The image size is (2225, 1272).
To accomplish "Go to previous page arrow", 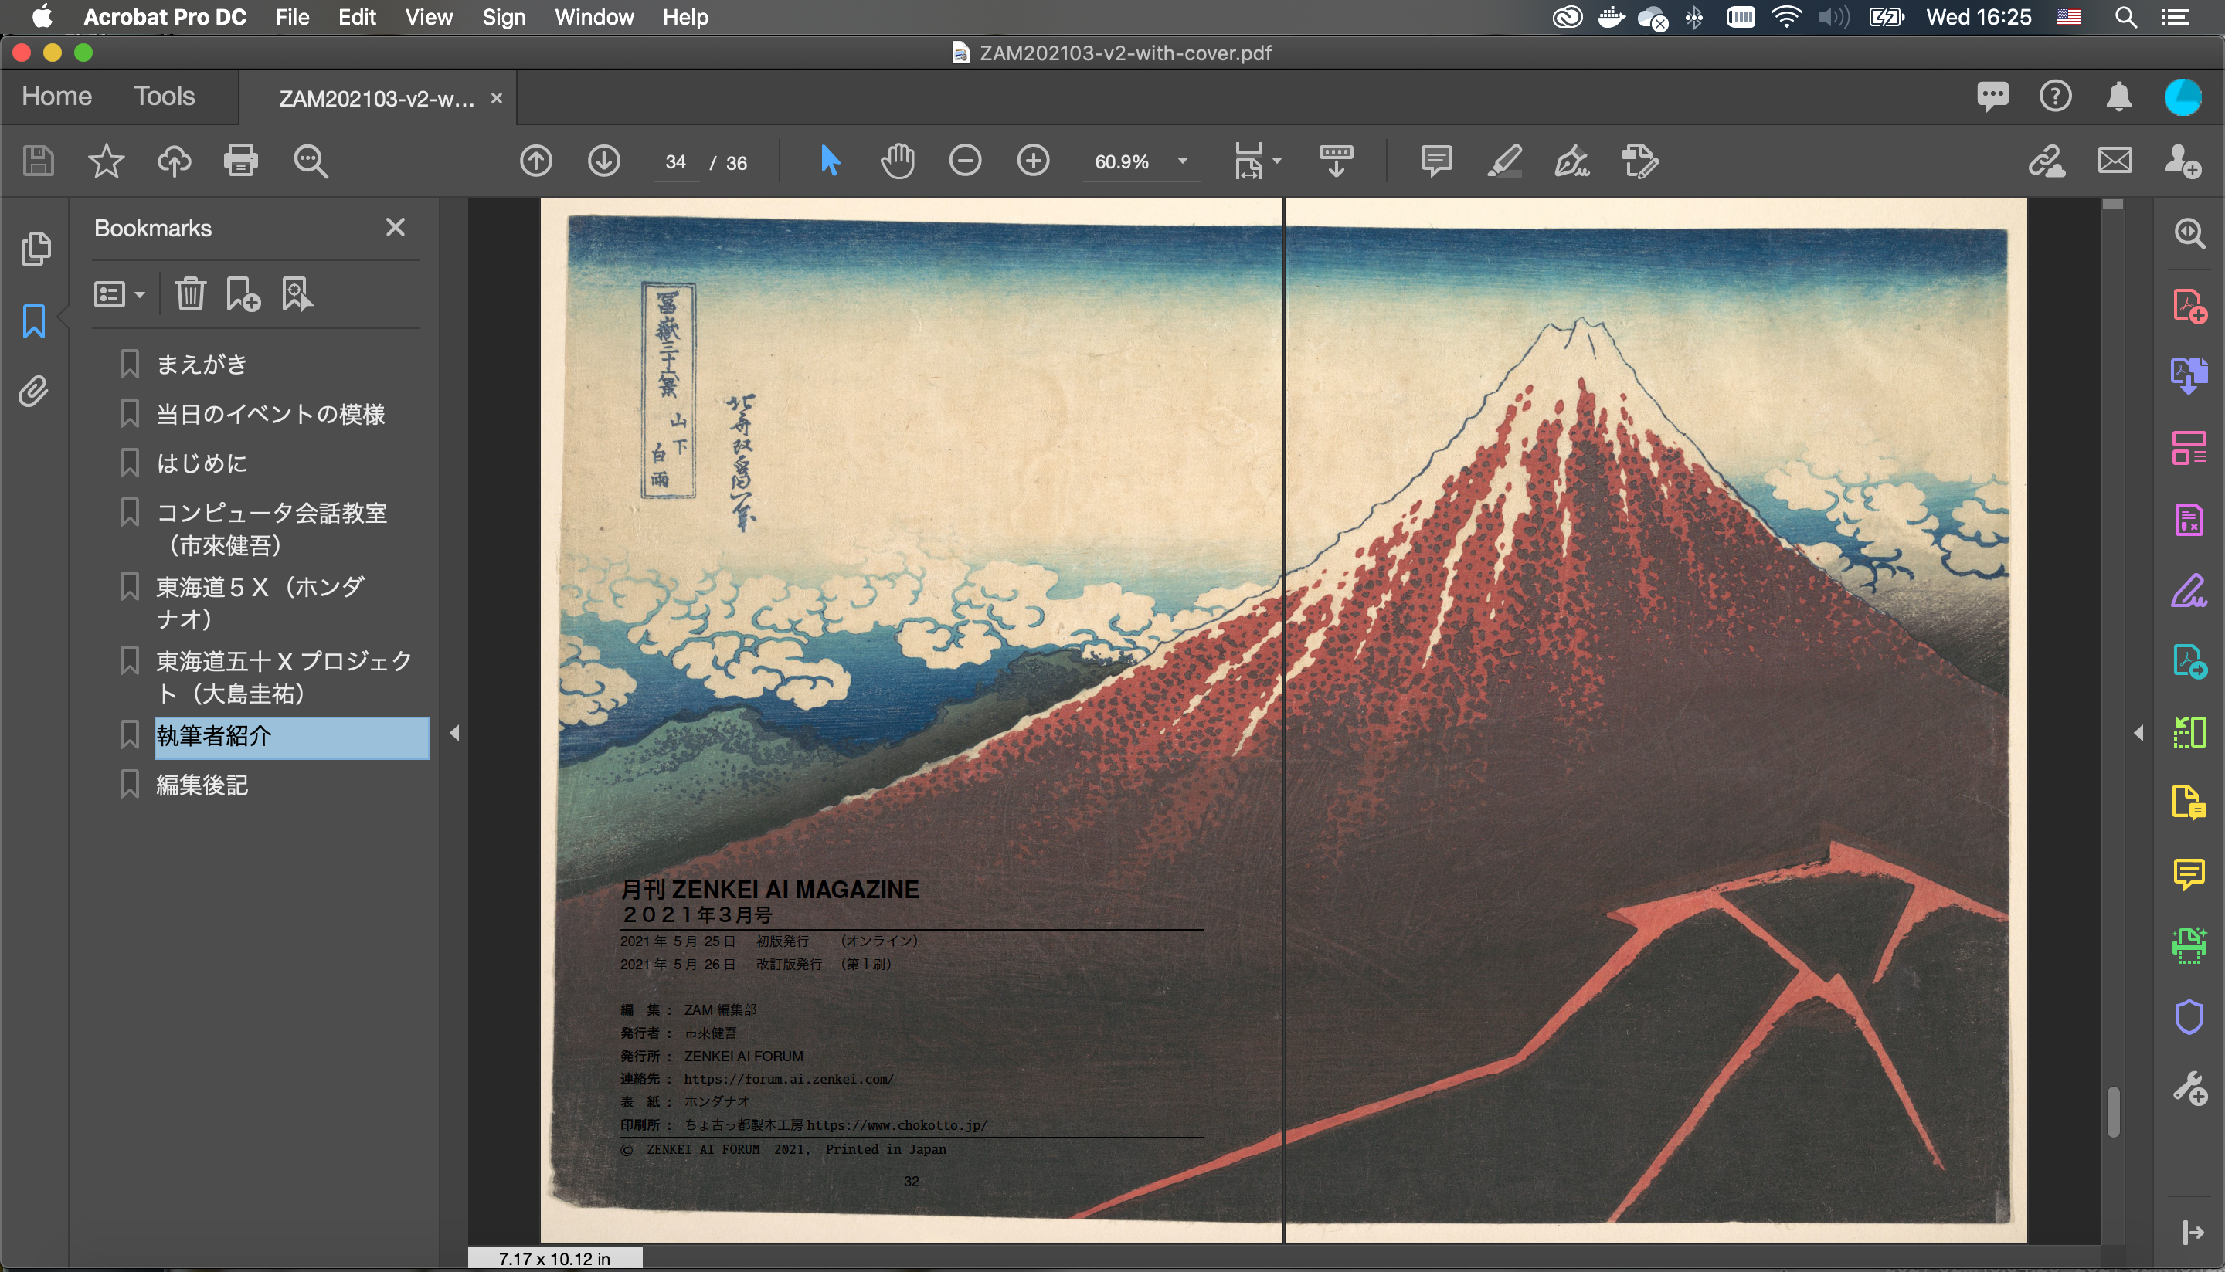I will pyautogui.click(x=535, y=161).
